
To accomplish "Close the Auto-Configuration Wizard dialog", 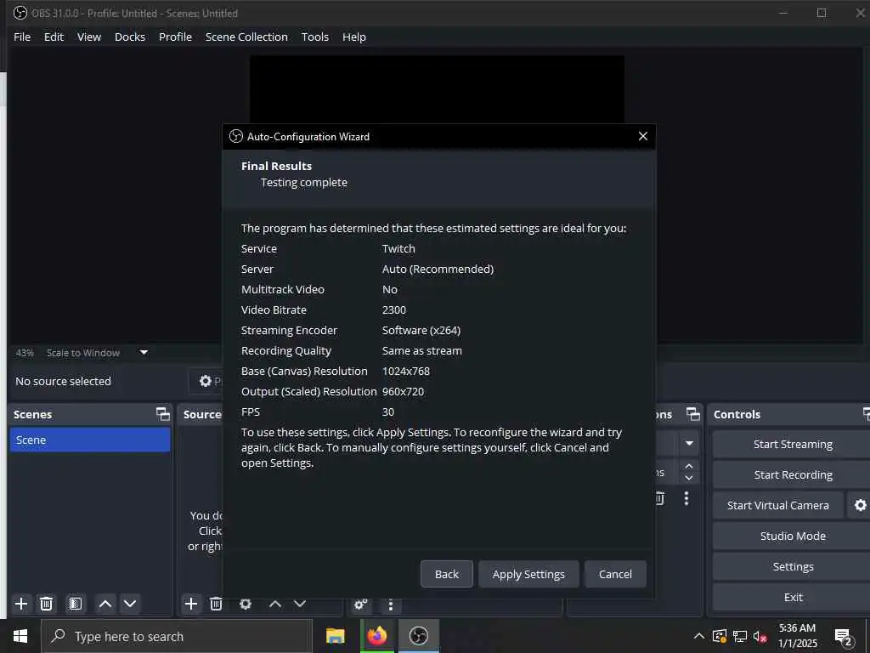I will click(x=643, y=136).
